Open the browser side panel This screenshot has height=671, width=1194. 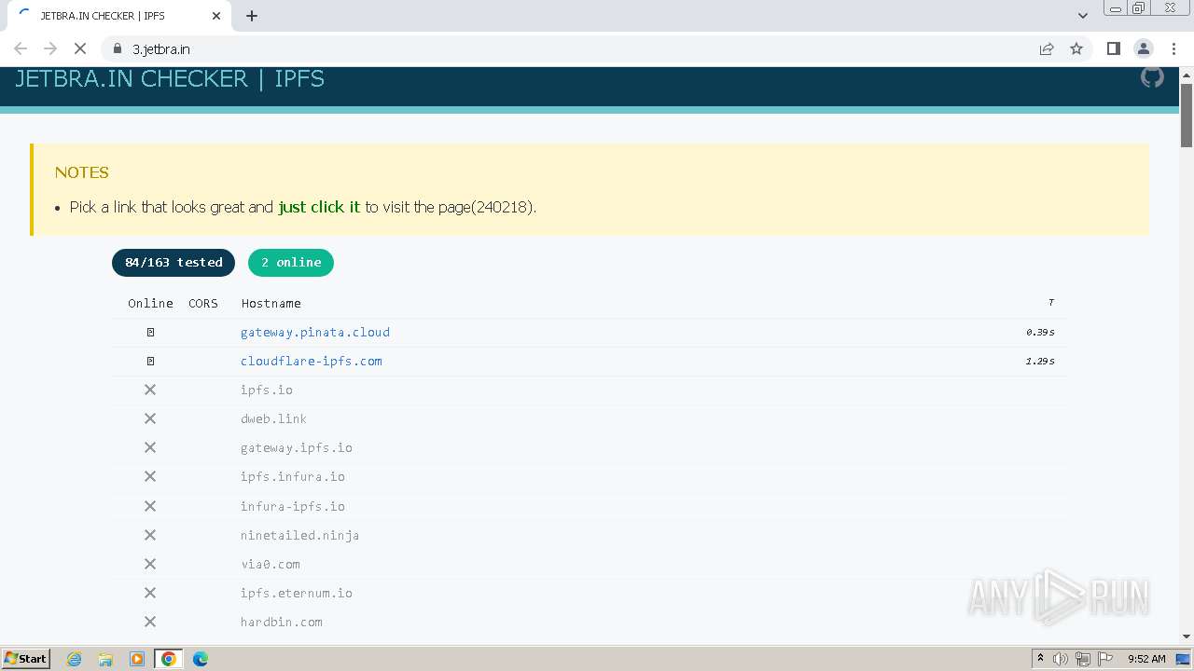coord(1113,48)
